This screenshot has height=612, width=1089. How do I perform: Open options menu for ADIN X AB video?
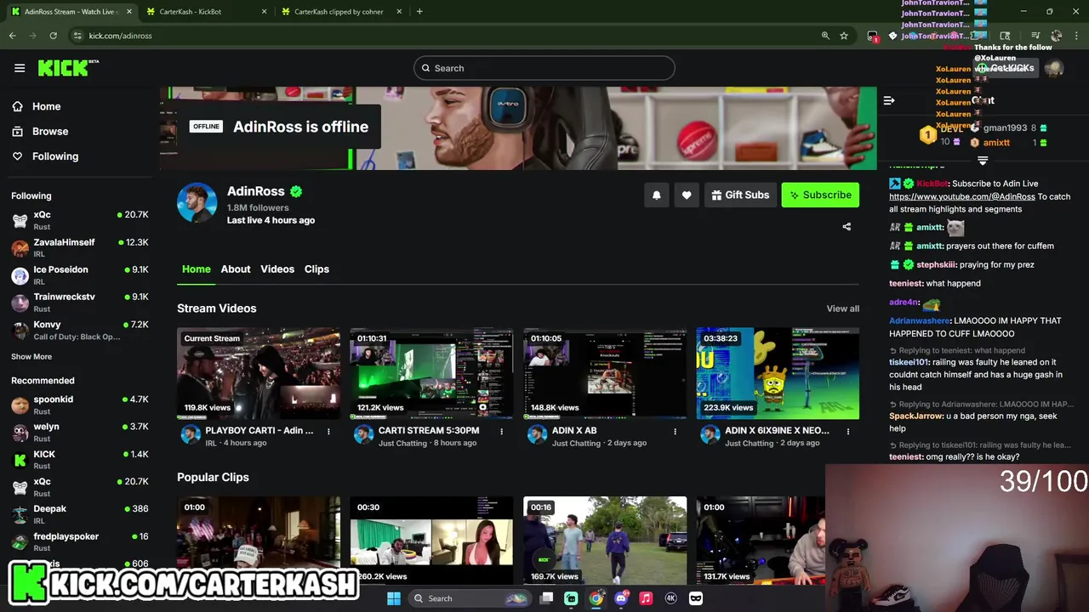click(675, 432)
